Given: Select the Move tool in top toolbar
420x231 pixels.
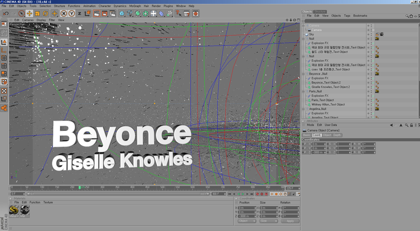Looking at the screenshot, I should pos(29,13).
